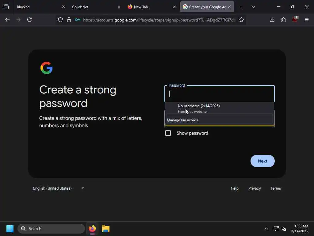The height and width of the screenshot is (236, 314).
Task: Minimize the Firefox window
Action: point(278,7)
